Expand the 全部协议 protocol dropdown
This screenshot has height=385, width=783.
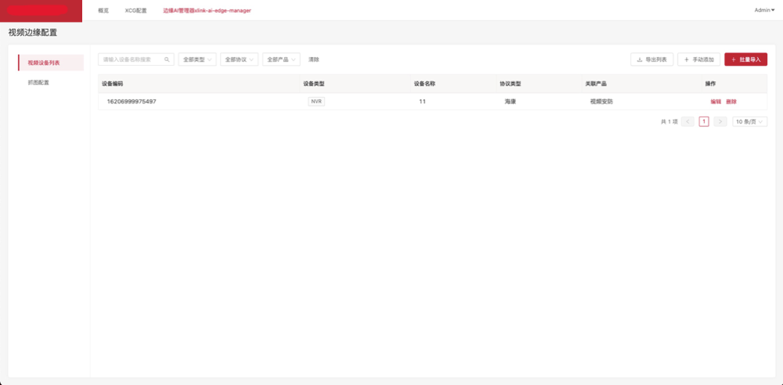point(240,59)
